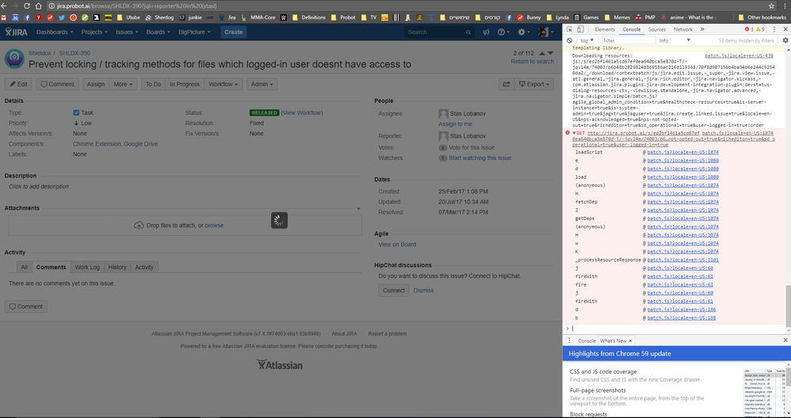
Task: Click the browser reload icon
Action: (26, 6)
